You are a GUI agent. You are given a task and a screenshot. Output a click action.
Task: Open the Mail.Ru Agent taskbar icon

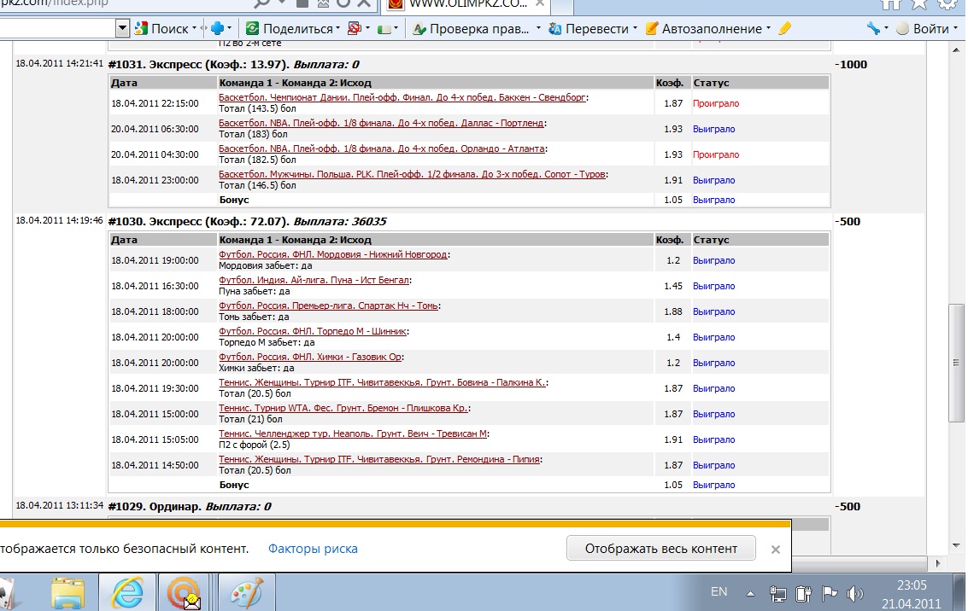coord(184,592)
